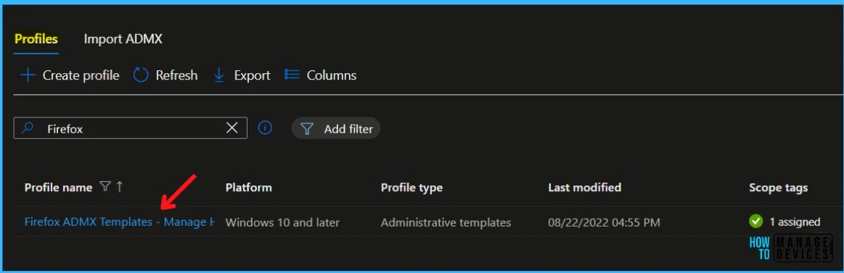Click the Columns list icon
844x273 pixels.
click(x=292, y=75)
